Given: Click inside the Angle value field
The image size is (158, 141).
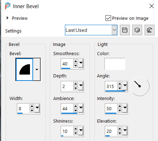Looking at the screenshot, I should pyautogui.click(x=111, y=86).
